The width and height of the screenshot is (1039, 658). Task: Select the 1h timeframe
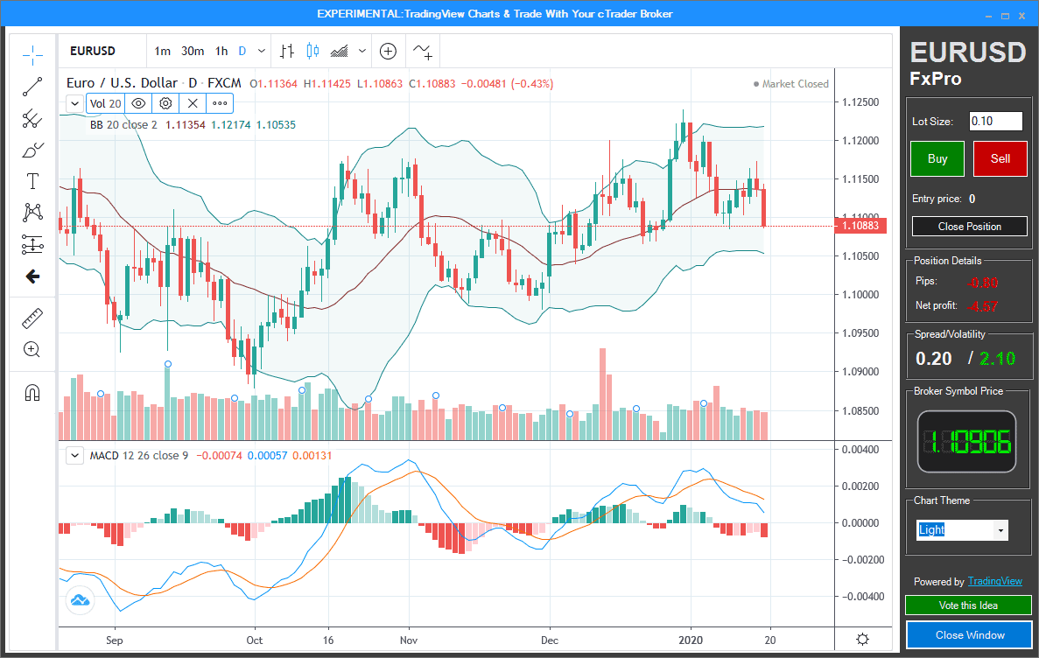[x=222, y=51]
